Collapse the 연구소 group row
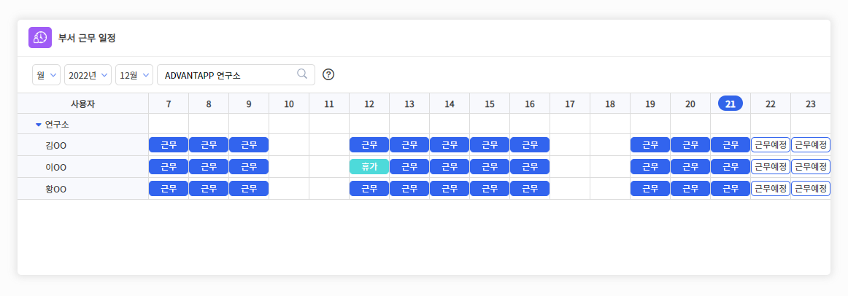This screenshot has height=296, width=848. coord(39,124)
